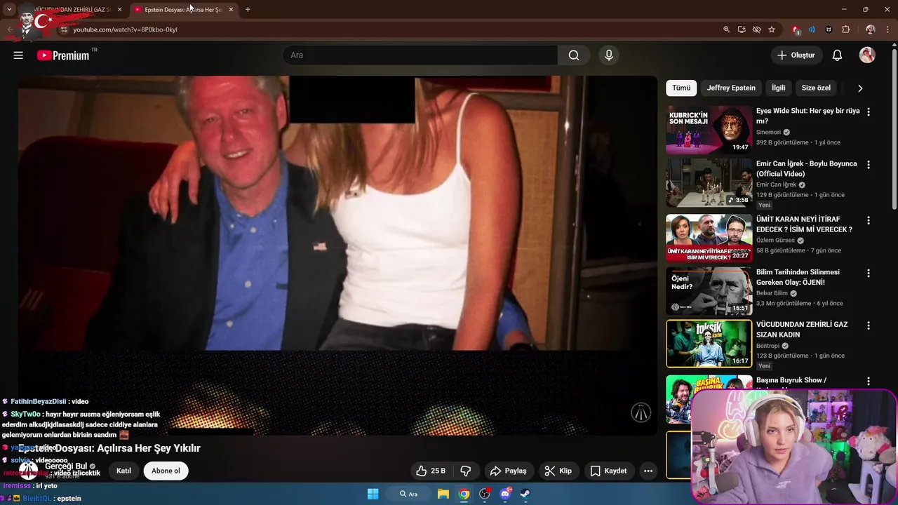This screenshot has height=505, width=898.
Task: Click the search magnifier button
Action: (574, 55)
